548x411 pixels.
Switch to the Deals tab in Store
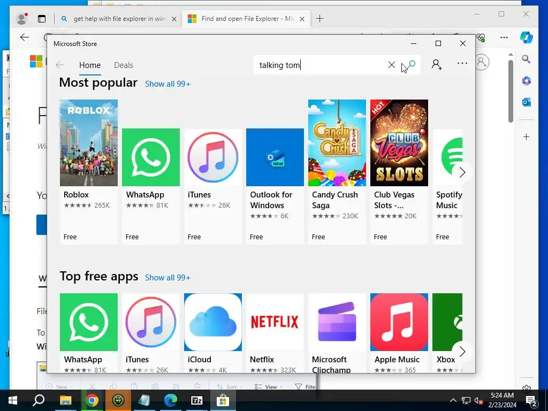[124, 65]
